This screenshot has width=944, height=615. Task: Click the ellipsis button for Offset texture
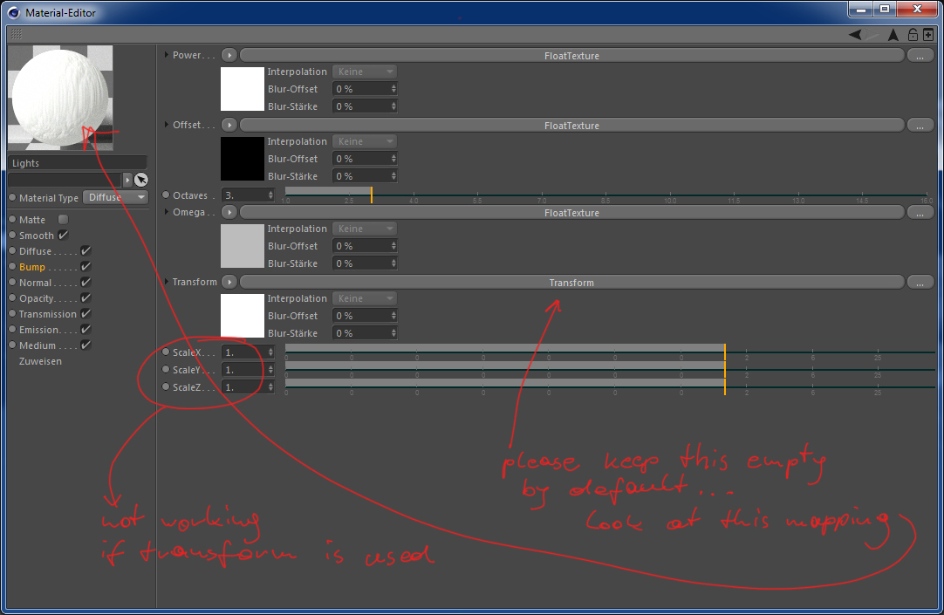pyautogui.click(x=920, y=126)
